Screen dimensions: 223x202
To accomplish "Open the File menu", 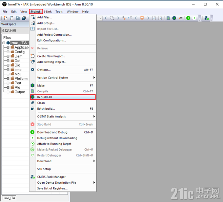I will pyautogui.click(x=5, y=12).
